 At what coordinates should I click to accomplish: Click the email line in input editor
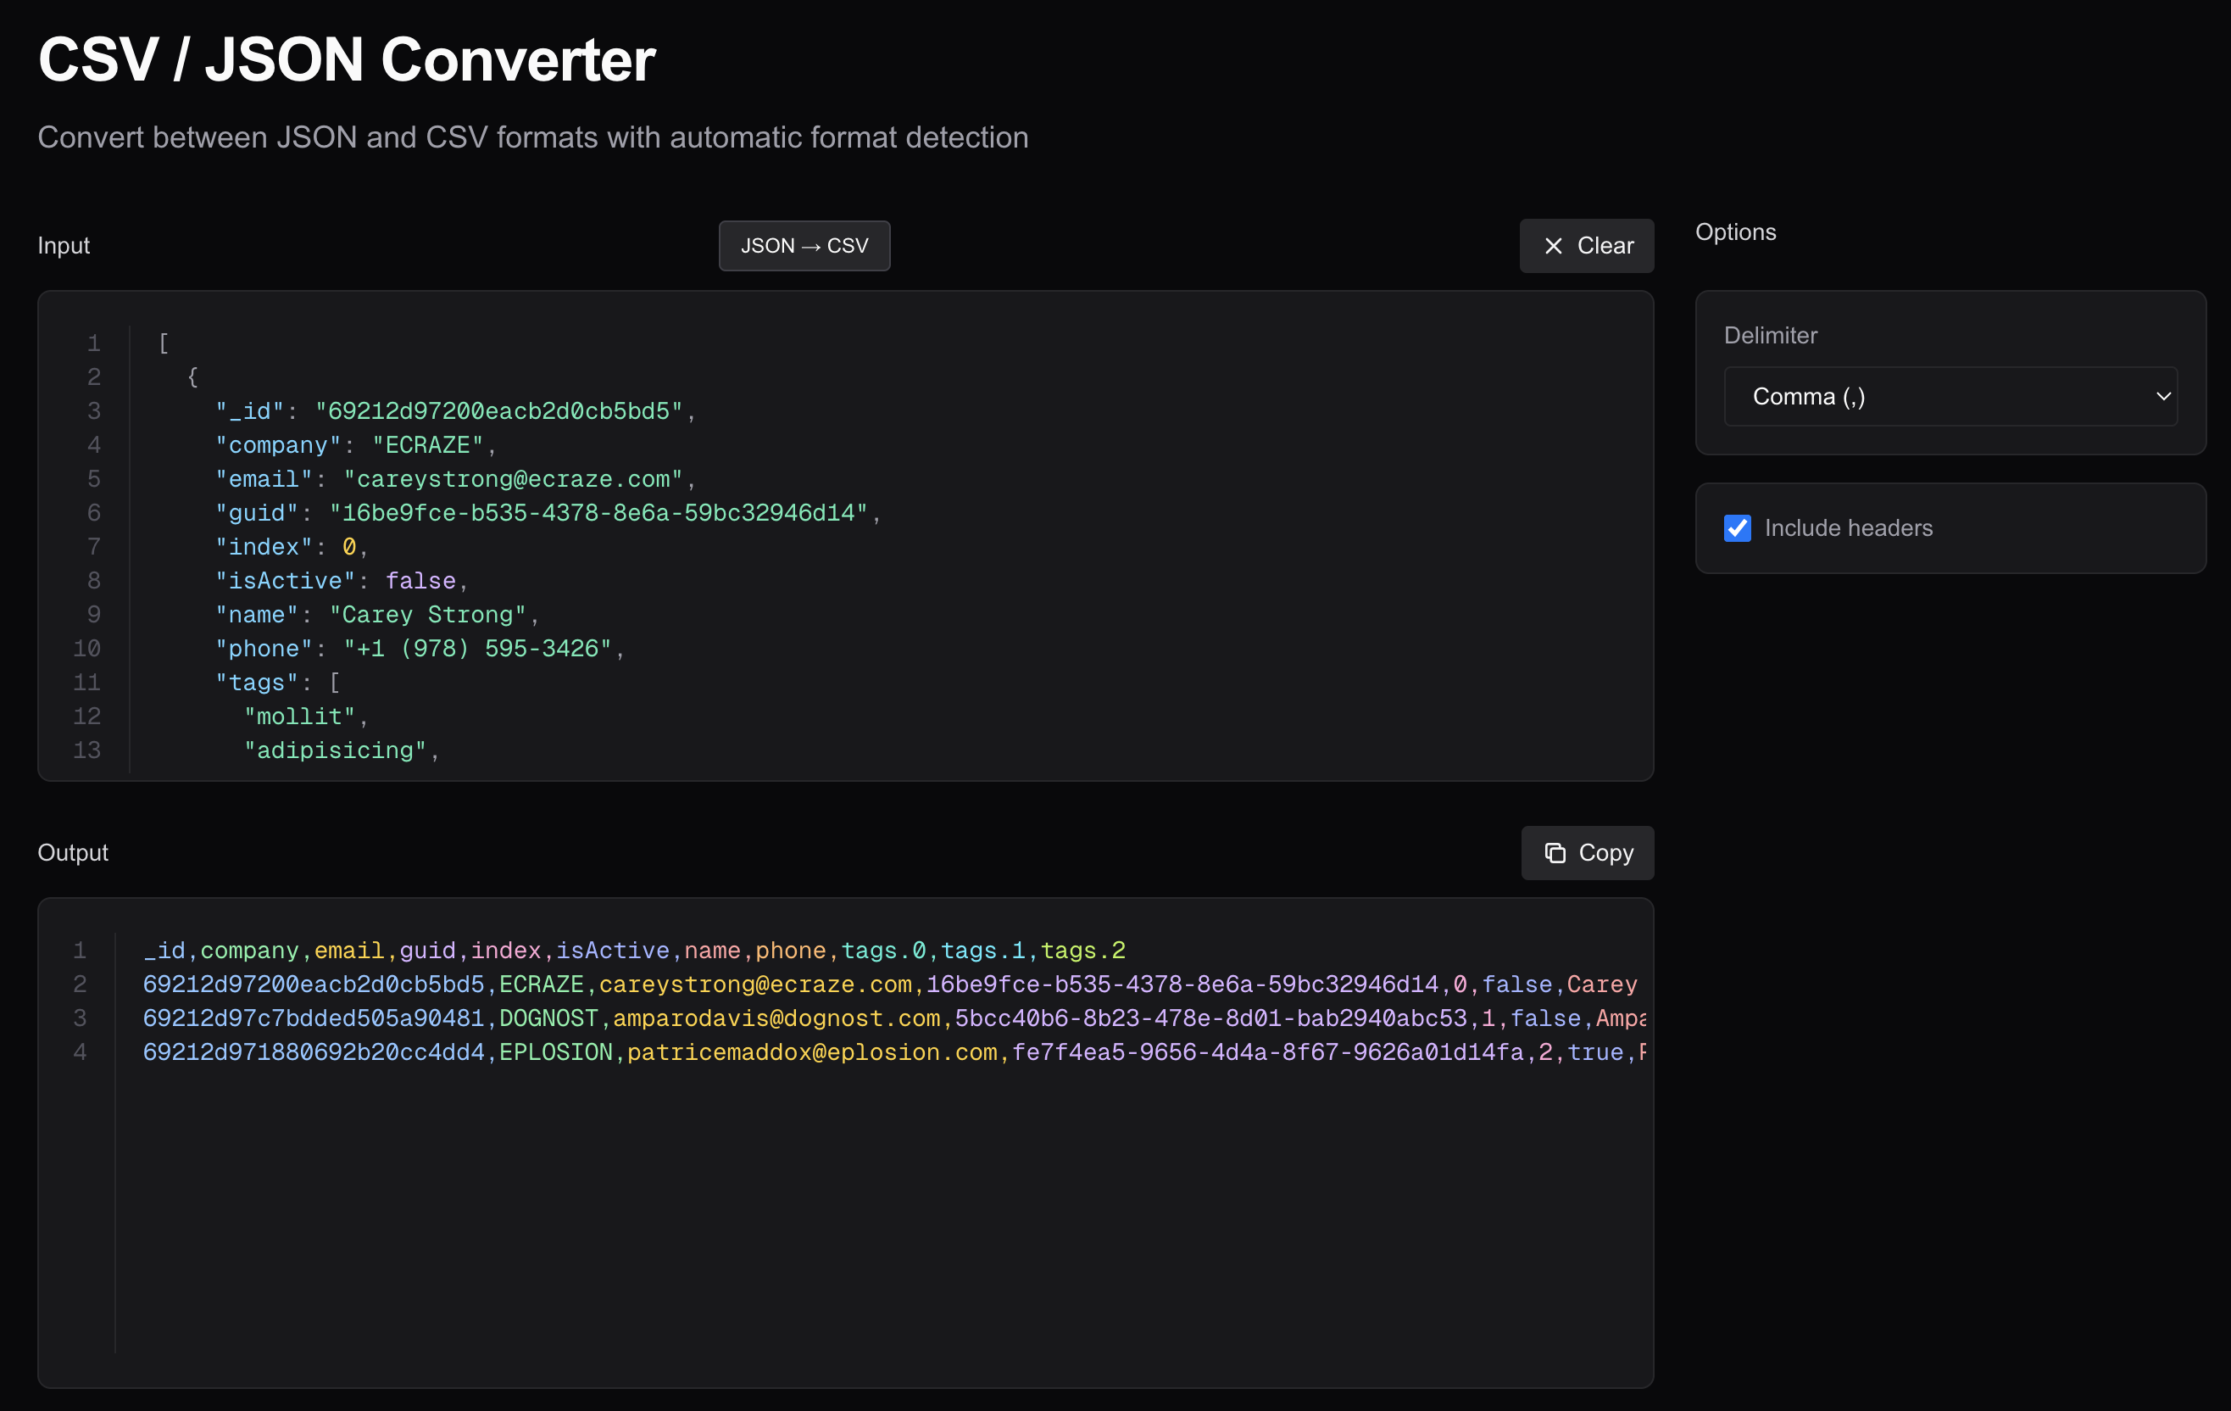454,479
